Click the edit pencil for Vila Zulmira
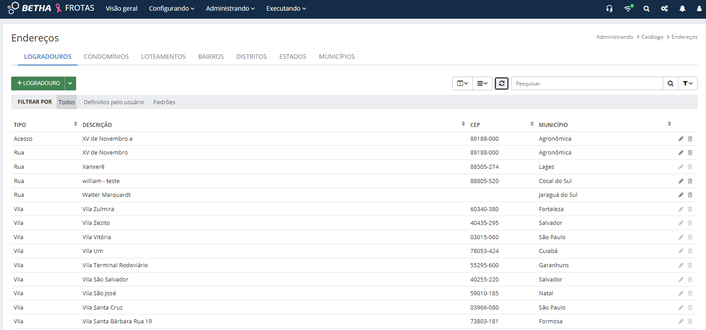Viewport: 706px width, 330px height. click(681, 209)
